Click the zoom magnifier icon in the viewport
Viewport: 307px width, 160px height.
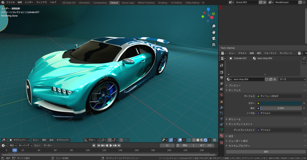pyautogui.click(x=214, y=26)
